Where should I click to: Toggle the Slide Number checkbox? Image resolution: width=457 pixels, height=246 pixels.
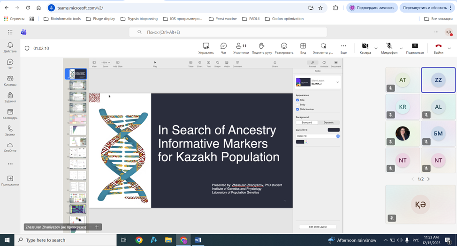[x=297, y=109]
